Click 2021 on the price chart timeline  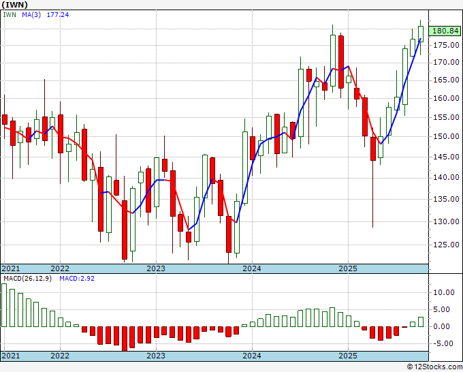[11, 268]
